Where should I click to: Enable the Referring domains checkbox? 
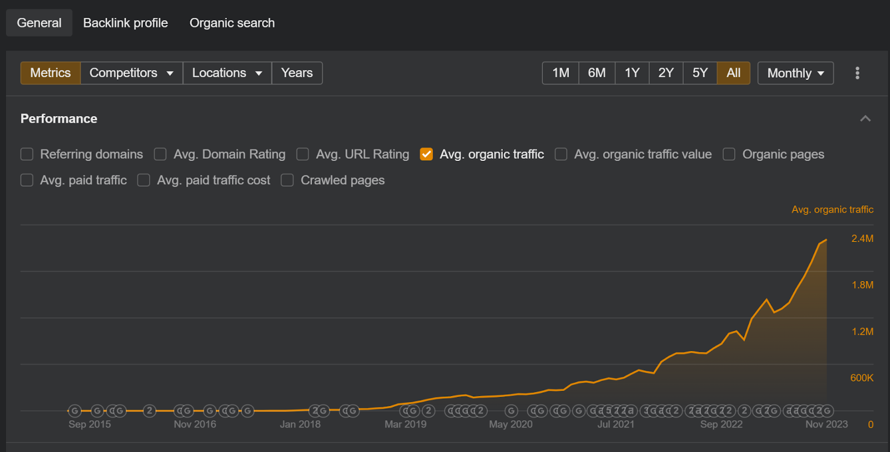point(27,154)
